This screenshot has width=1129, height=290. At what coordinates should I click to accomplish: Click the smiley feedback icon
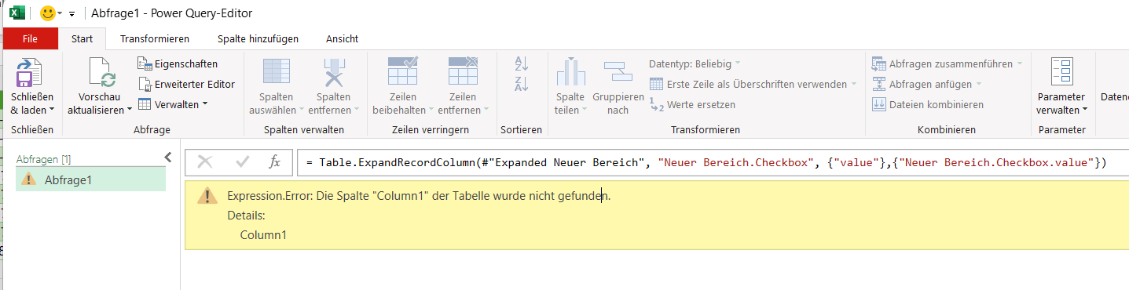point(48,13)
